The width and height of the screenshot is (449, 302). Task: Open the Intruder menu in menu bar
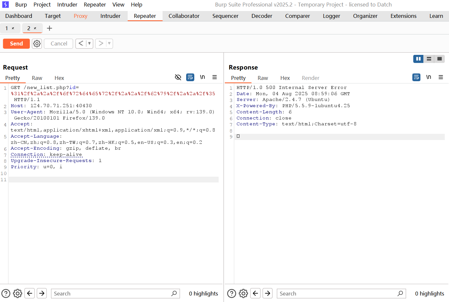(x=67, y=5)
